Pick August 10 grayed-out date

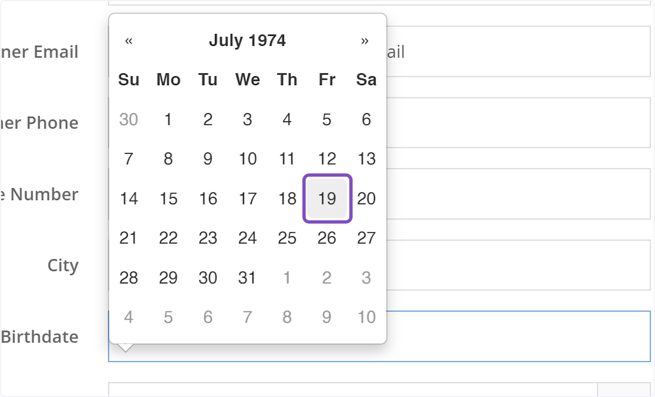tap(366, 317)
